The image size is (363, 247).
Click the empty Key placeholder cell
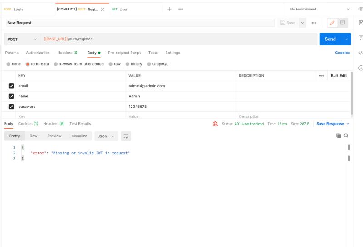[x=71, y=116]
